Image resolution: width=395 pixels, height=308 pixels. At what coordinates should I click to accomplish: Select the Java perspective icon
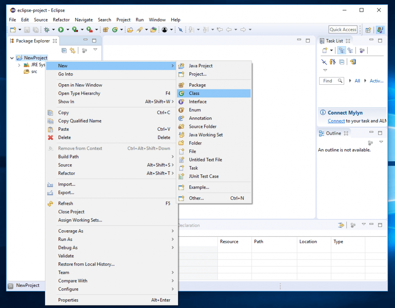pos(380,30)
